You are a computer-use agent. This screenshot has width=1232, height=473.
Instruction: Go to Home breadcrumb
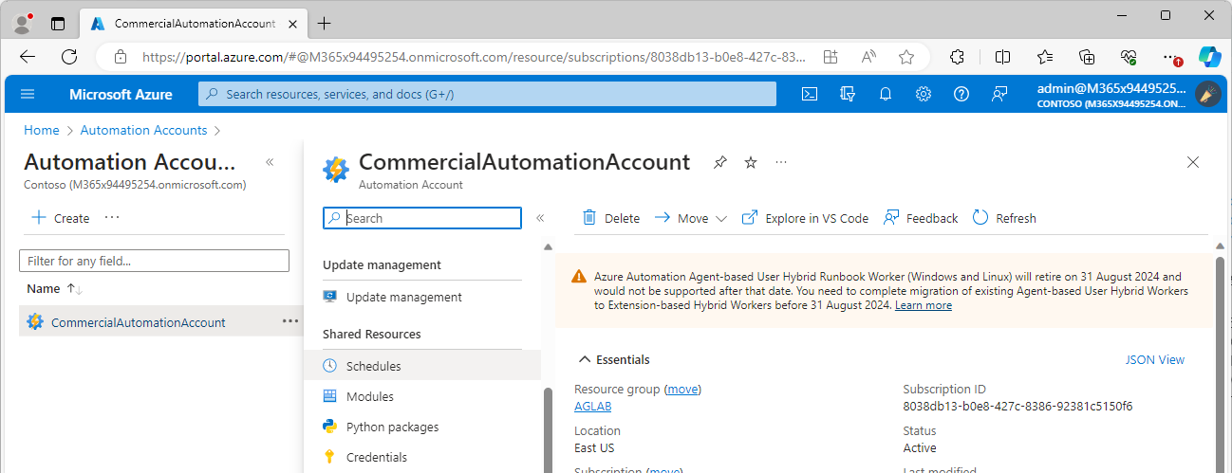pos(42,130)
